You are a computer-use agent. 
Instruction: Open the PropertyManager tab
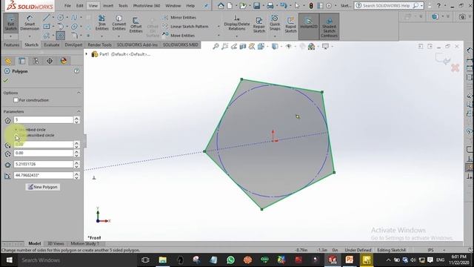pos(22,61)
